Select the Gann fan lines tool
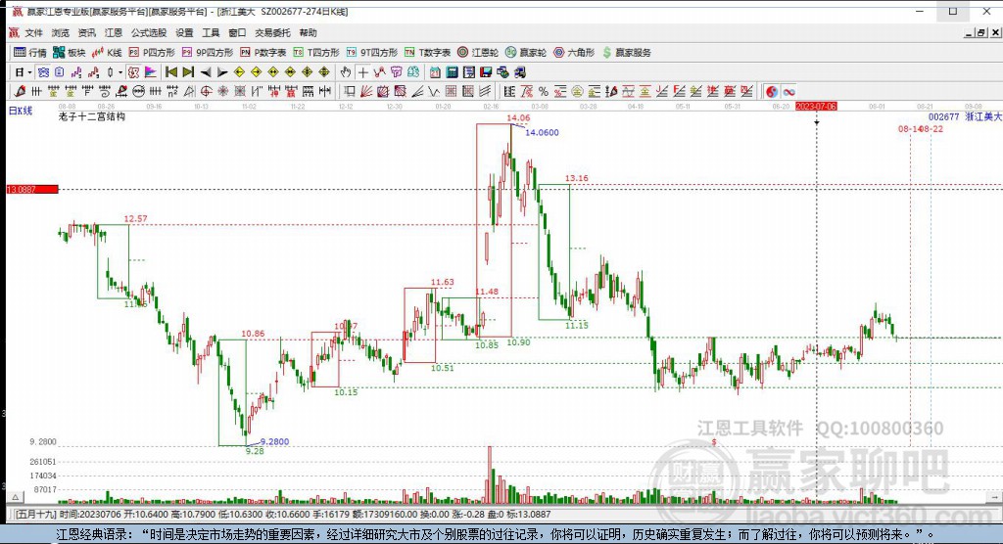1003x544 pixels. point(366,91)
